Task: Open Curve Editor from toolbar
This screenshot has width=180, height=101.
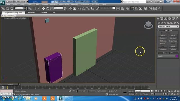Action: pos(136,8)
